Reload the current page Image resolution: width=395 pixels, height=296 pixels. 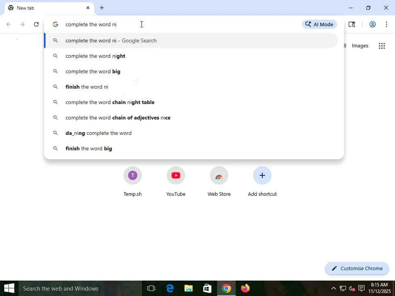(36, 24)
